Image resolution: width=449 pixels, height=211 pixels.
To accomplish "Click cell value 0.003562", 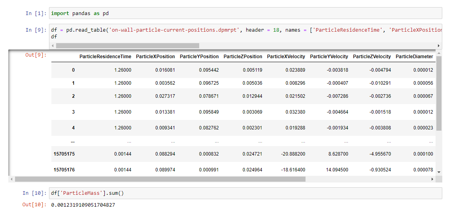I will (x=165, y=83).
